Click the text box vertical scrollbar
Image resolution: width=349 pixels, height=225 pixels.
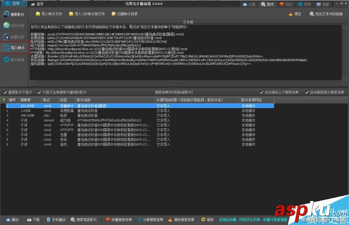point(344,52)
